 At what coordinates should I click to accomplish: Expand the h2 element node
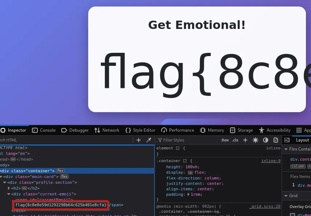[9, 188]
